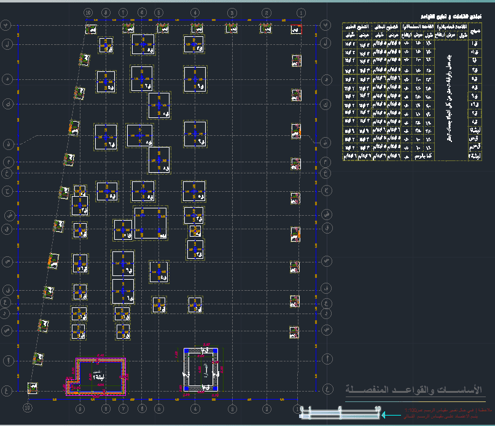Select rectangular wall plan with blue corner columns
Screen dimensions: 495x426
coord(201,369)
